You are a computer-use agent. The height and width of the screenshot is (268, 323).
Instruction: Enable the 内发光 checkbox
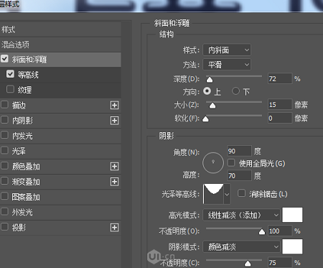pyautogui.click(x=4, y=135)
